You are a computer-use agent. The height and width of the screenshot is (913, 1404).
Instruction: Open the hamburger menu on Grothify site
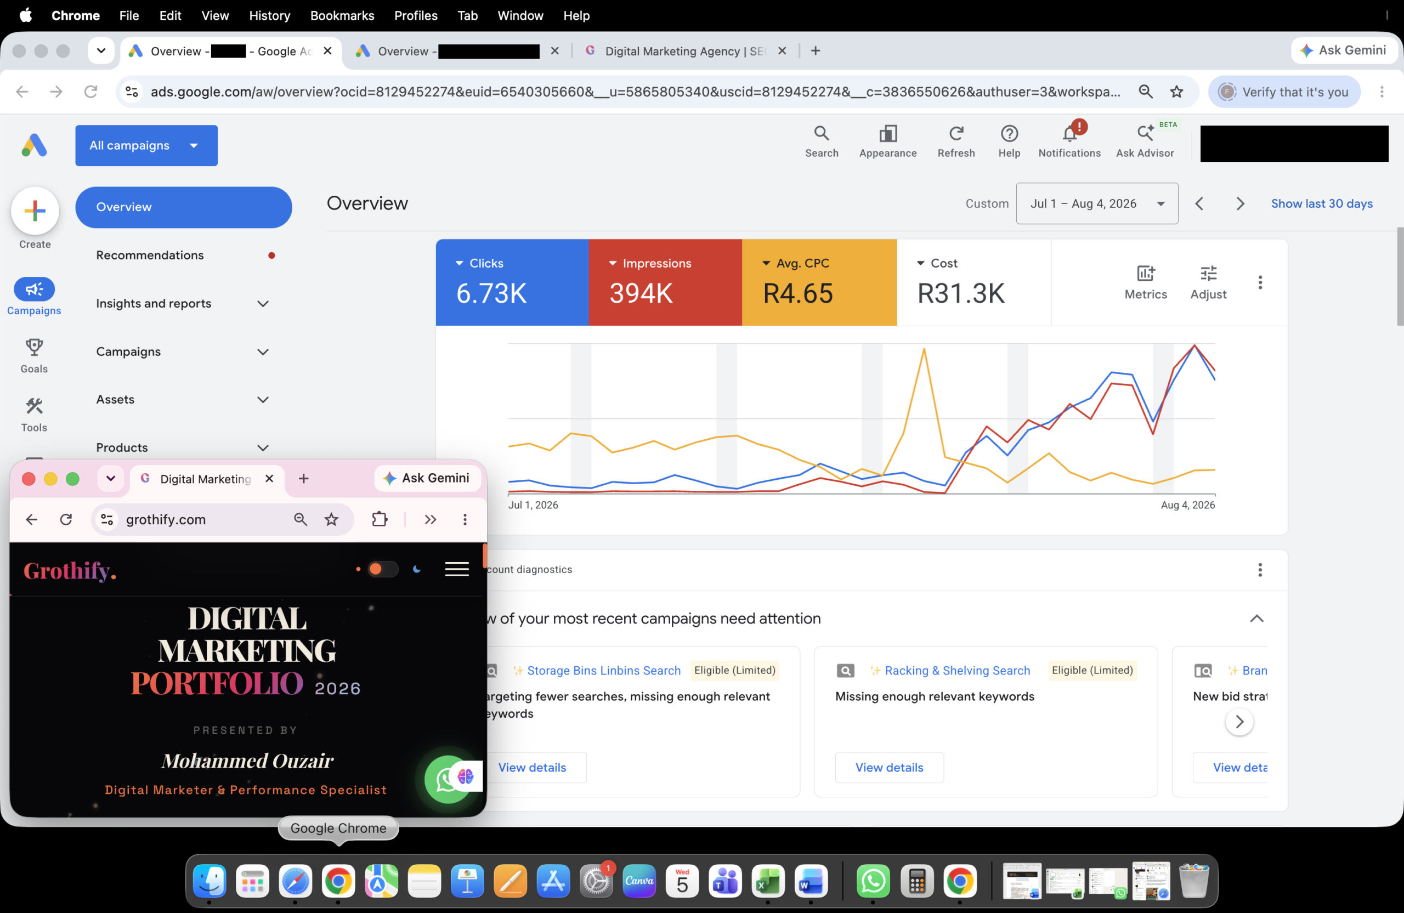click(x=457, y=569)
